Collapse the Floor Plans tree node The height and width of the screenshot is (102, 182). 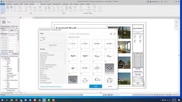pos(3,60)
